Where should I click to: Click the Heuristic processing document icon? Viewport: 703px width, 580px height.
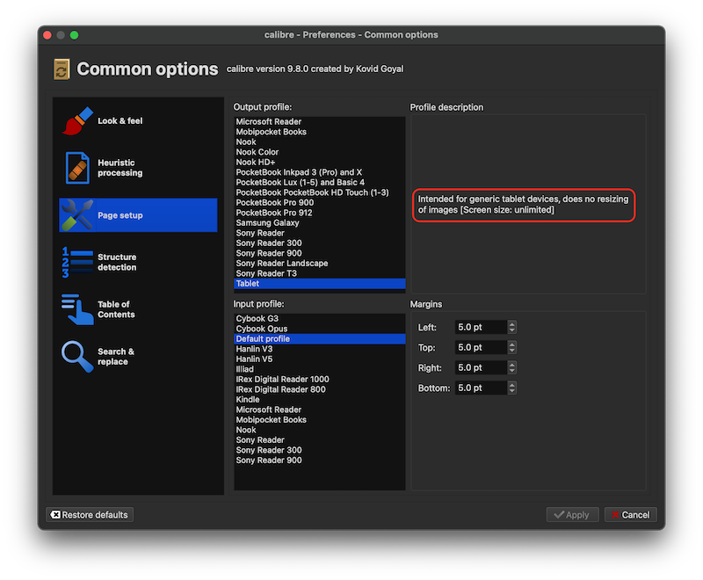77,168
